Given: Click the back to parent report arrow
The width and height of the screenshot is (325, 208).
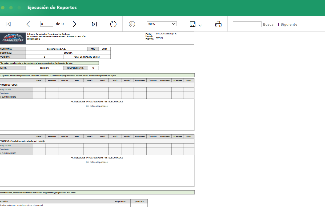Looking at the screenshot, I should (x=132, y=24).
